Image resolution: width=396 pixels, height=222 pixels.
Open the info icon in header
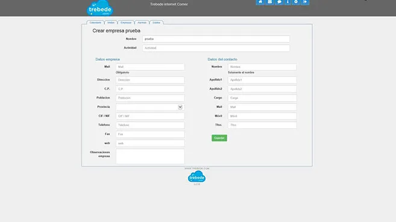[x=288, y=2]
